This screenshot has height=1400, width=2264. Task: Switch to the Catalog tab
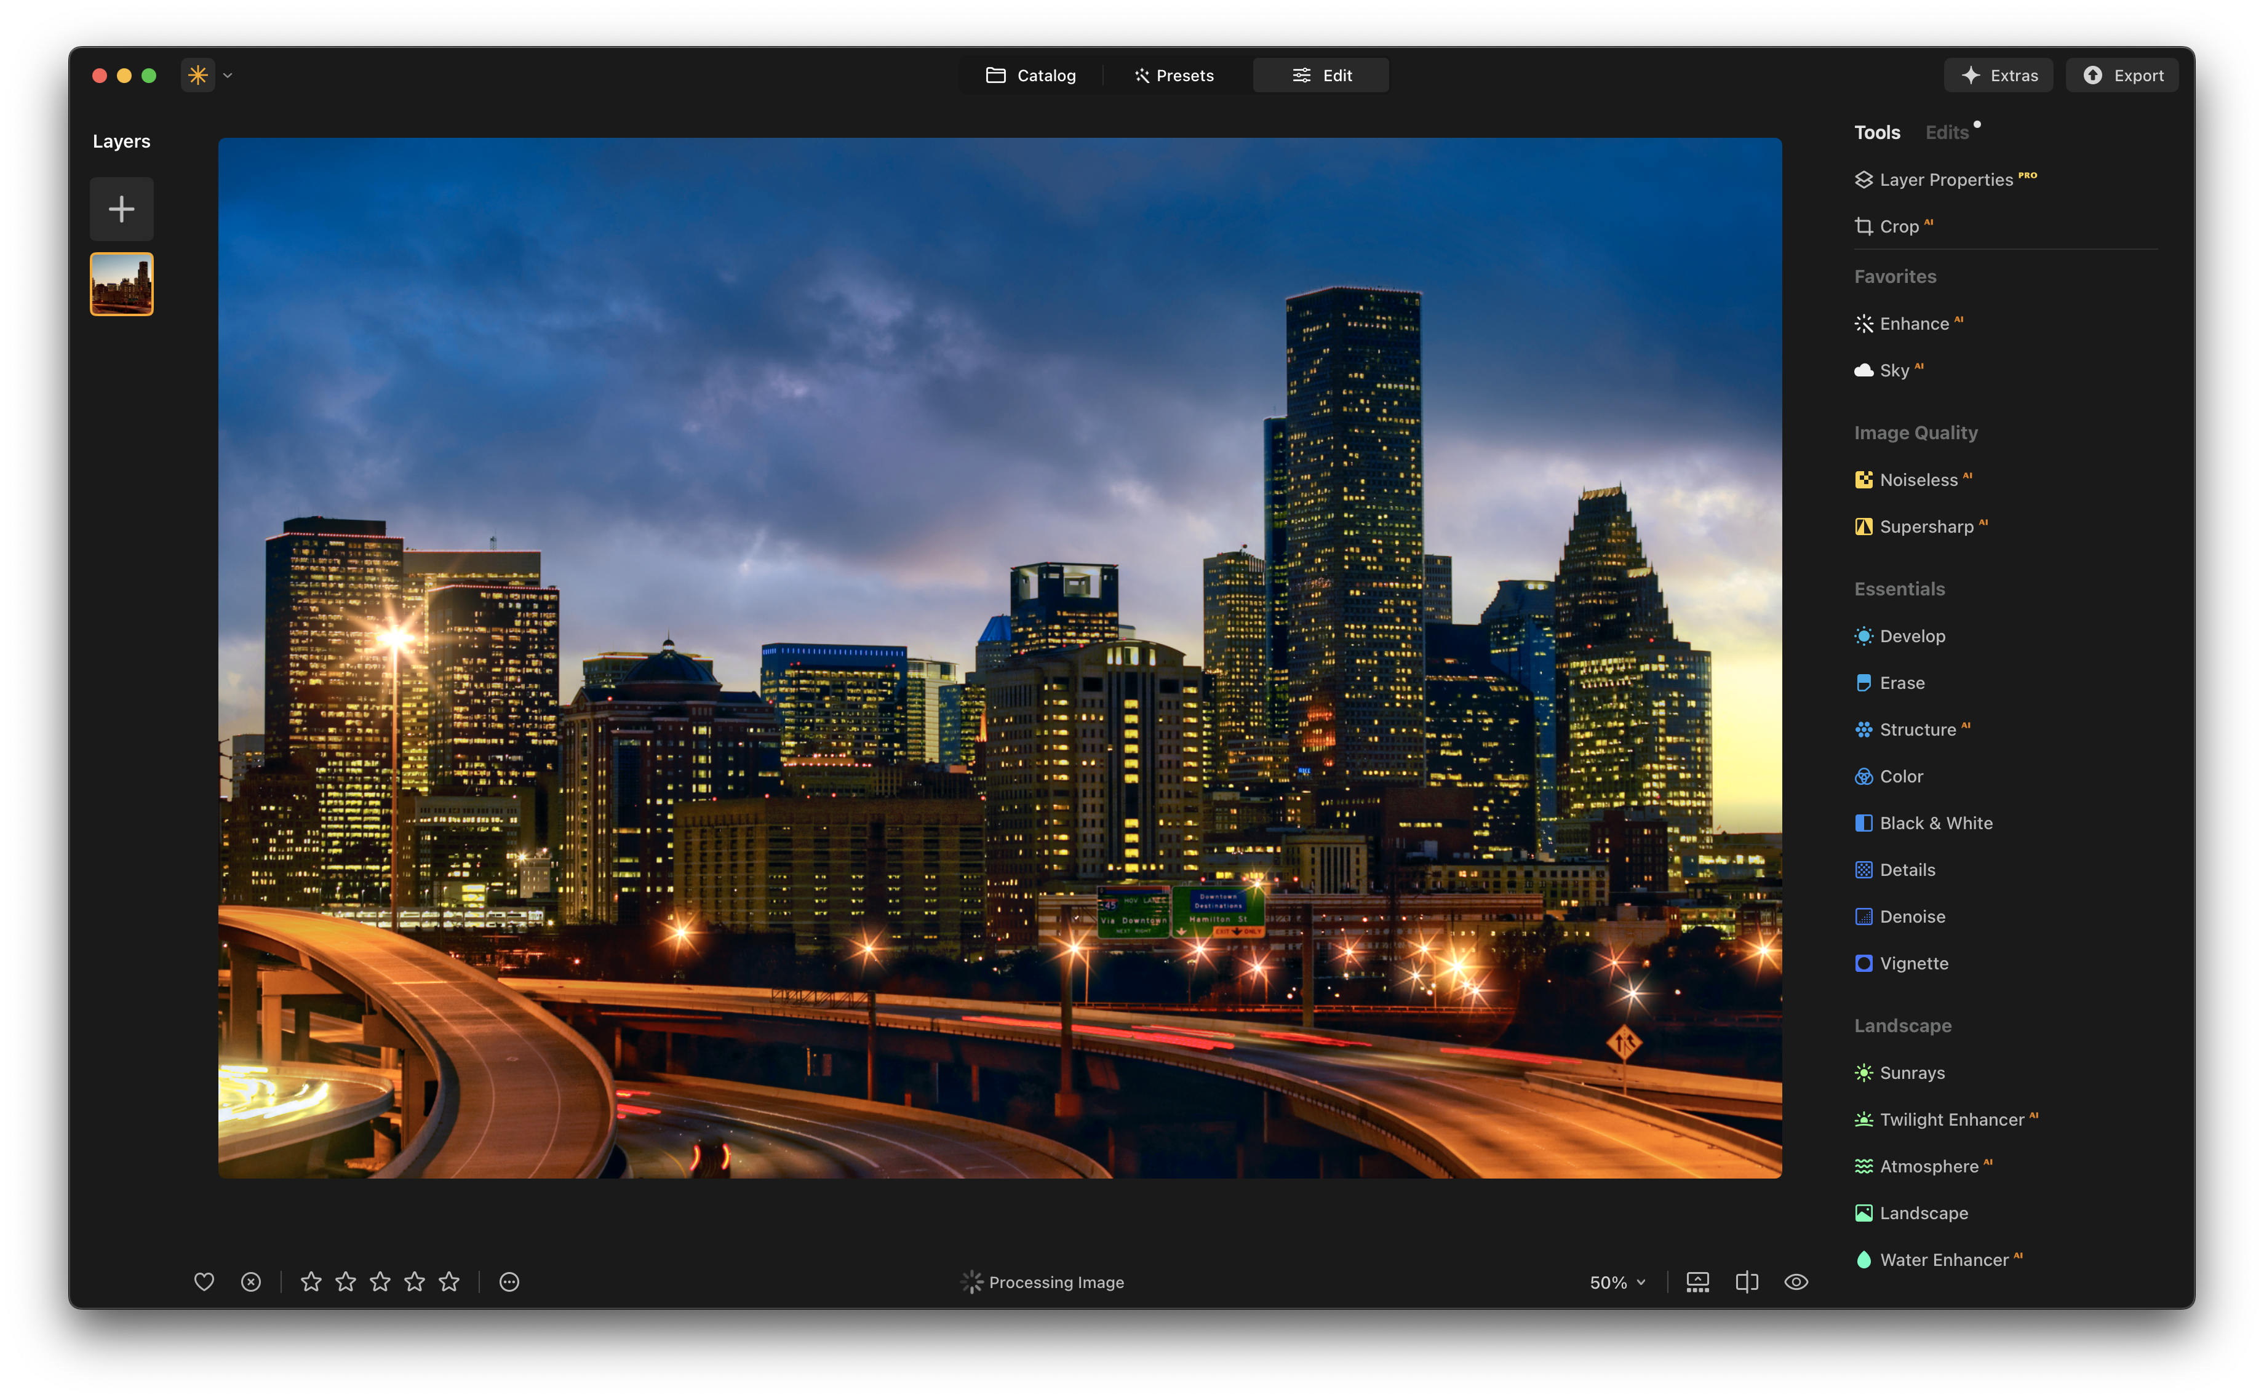pos(1030,76)
